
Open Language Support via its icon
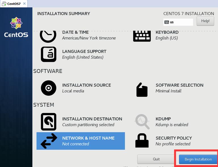48,54
